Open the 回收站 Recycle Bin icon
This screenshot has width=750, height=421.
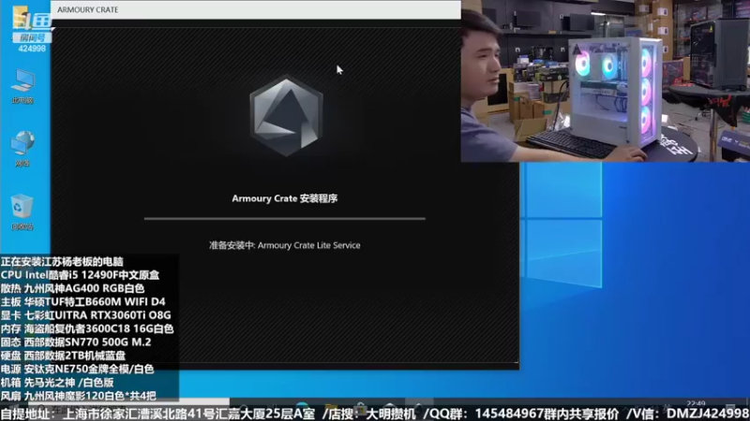22,211
